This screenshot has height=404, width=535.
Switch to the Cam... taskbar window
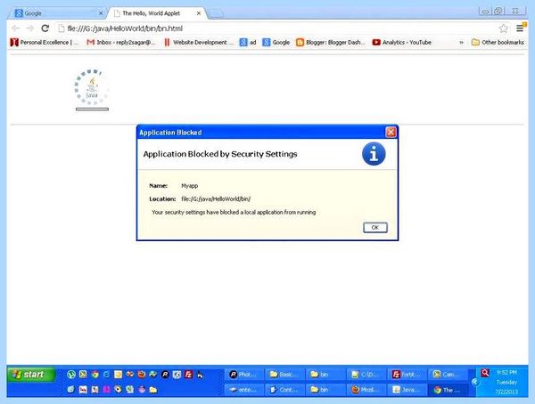[x=448, y=375]
